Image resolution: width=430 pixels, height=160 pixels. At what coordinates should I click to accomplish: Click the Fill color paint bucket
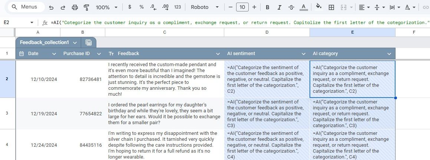pyautogui.click(x=319, y=7)
